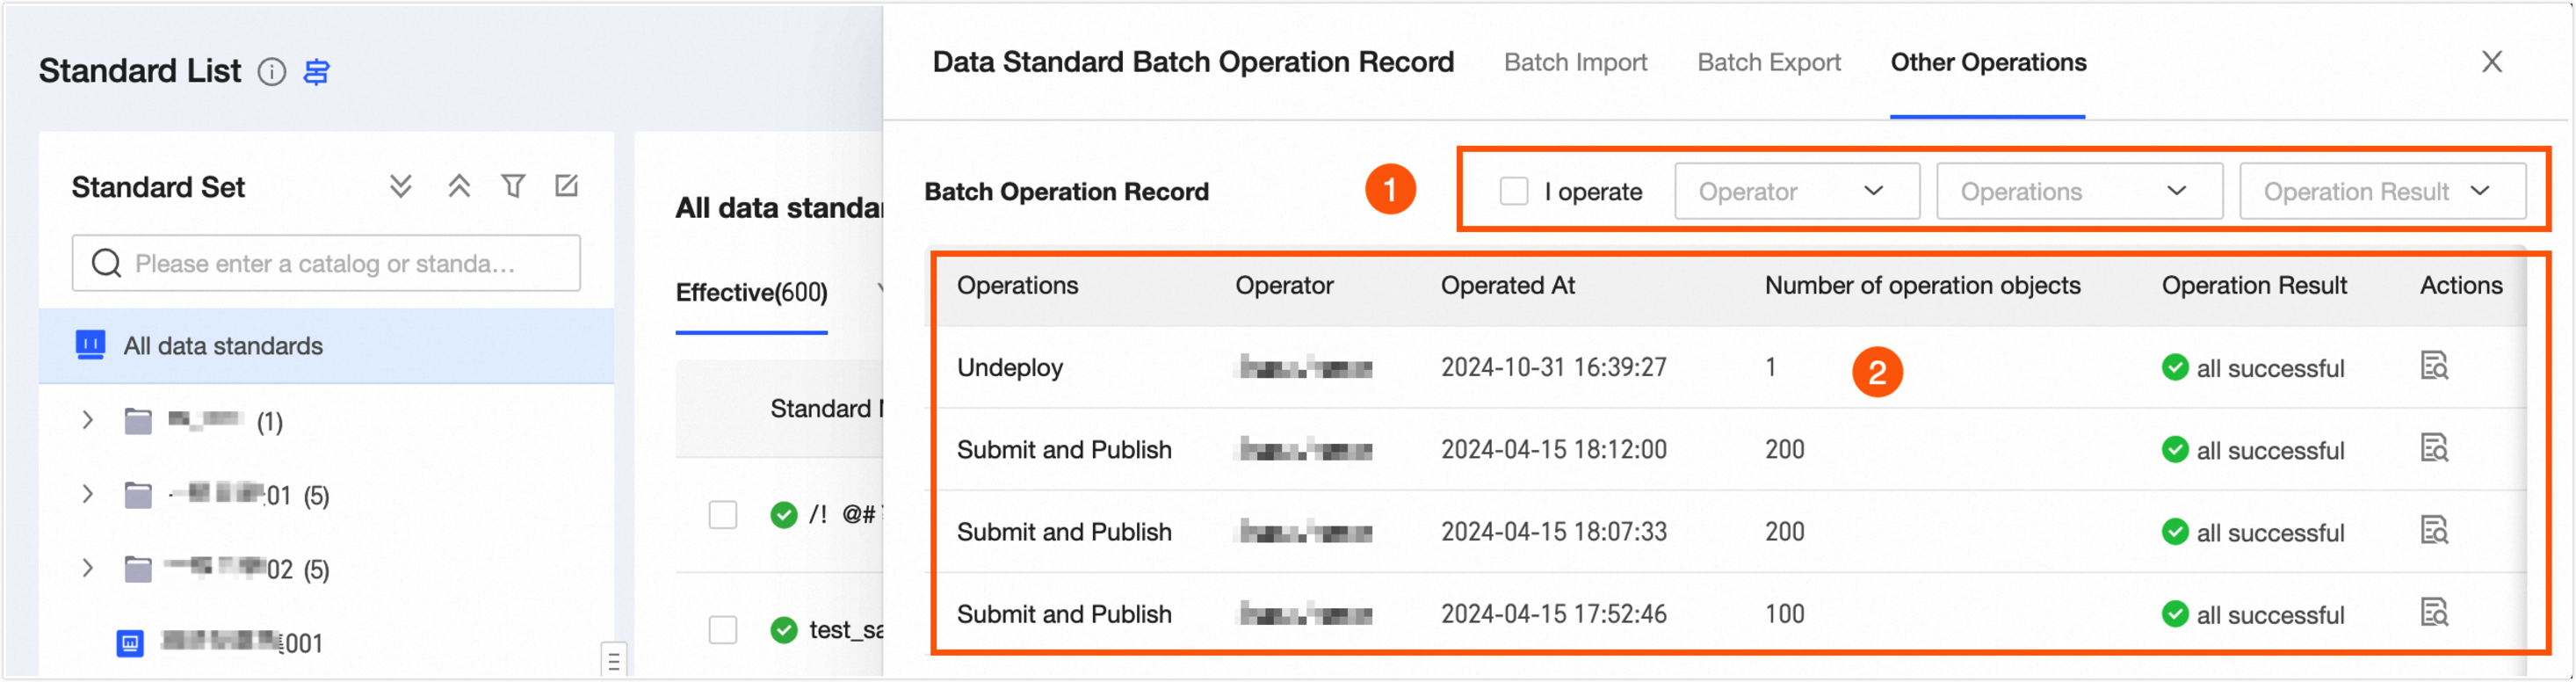This screenshot has height=682, width=2576.
Task: Open the Operations dropdown filter
Action: point(2079,191)
